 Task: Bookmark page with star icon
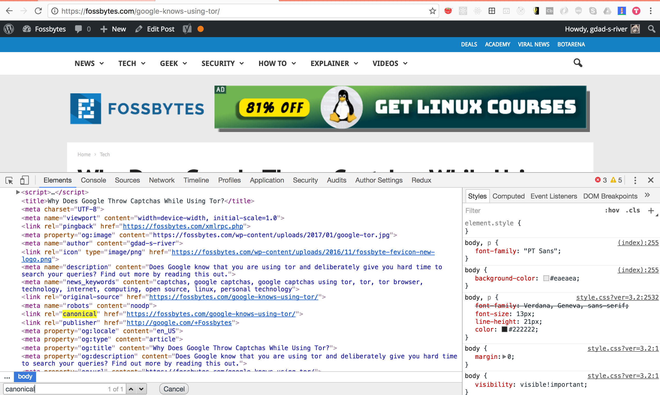[x=432, y=11]
